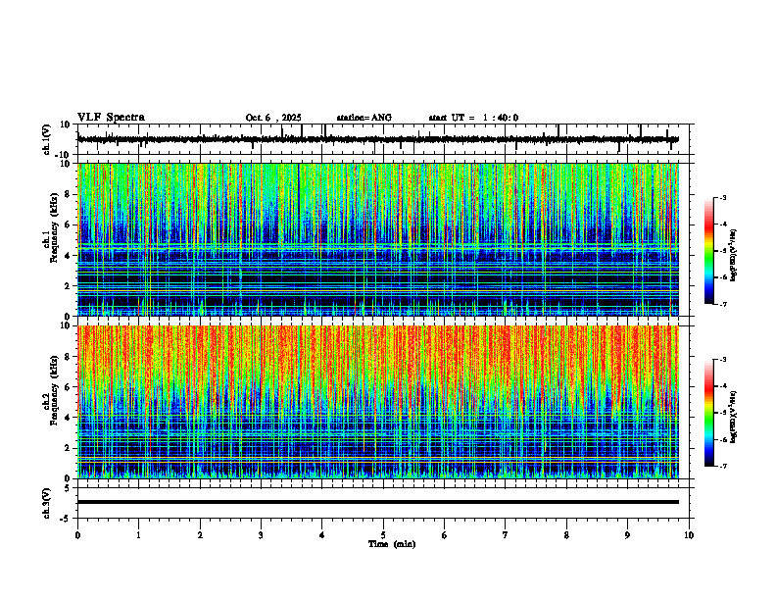
Task: Click the "-3" label on ch.1 color bar
Action: [723, 198]
